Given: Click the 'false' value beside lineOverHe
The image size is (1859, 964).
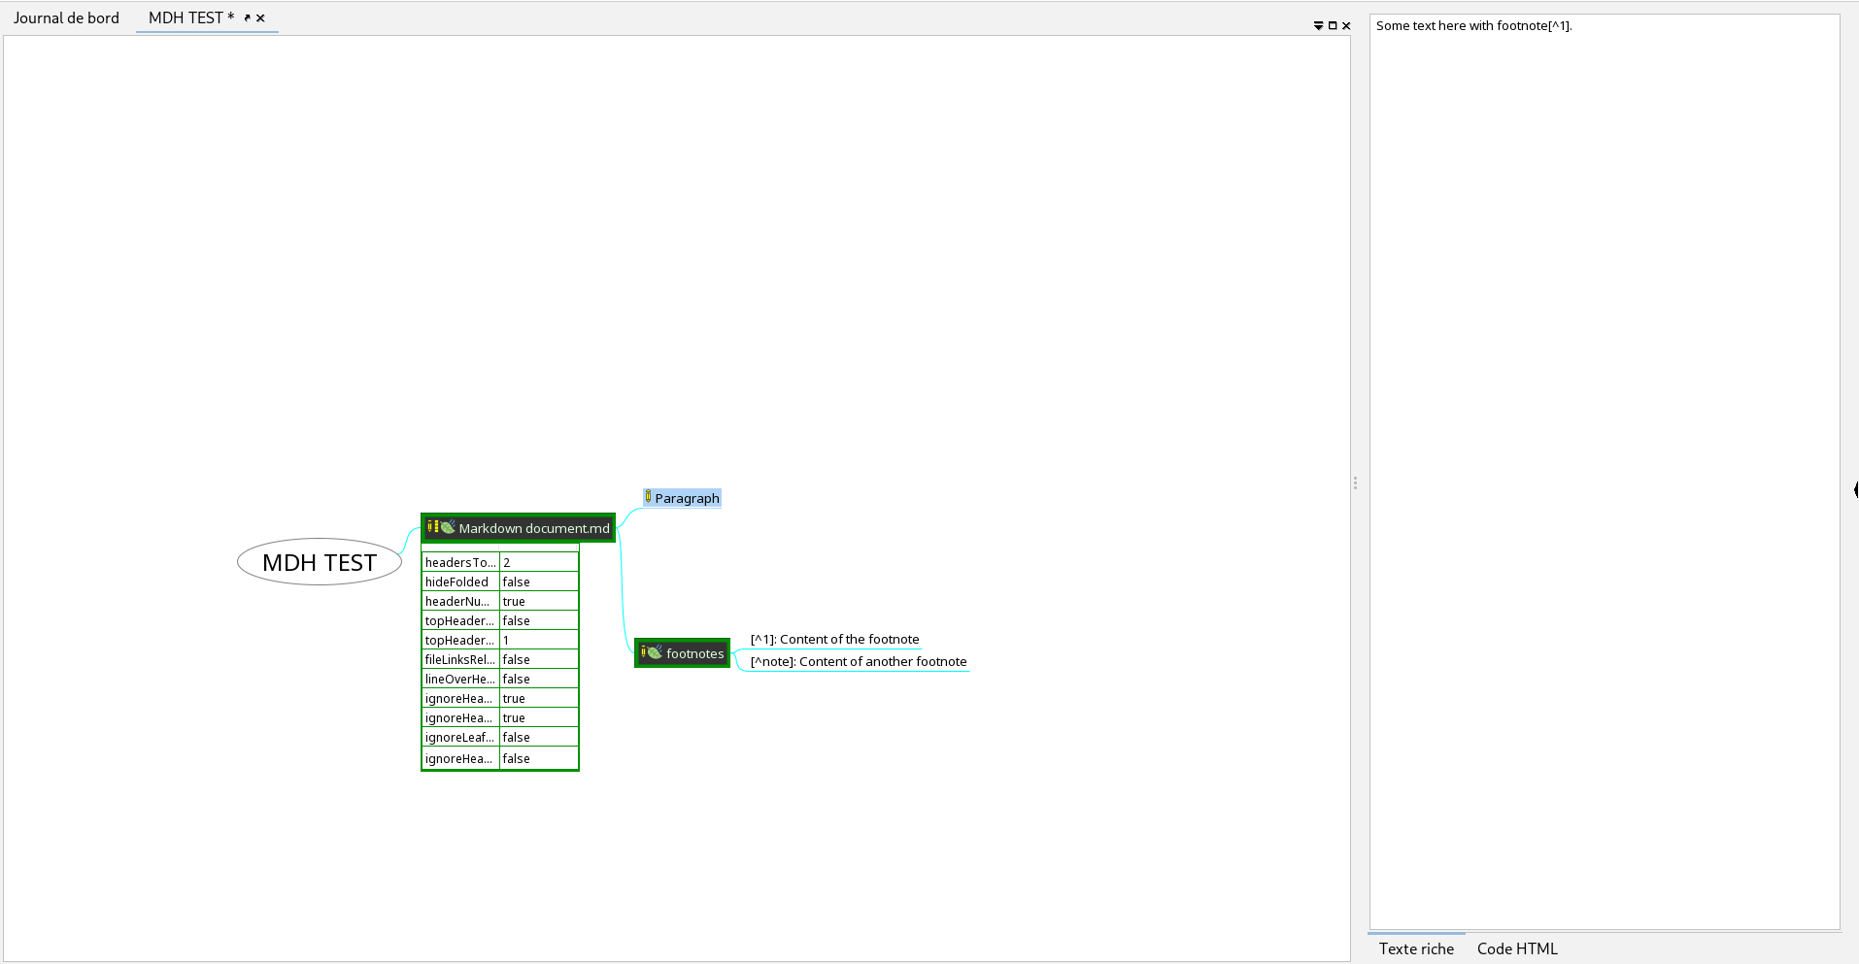Looking at the screenshot, I should pos(539,679).
